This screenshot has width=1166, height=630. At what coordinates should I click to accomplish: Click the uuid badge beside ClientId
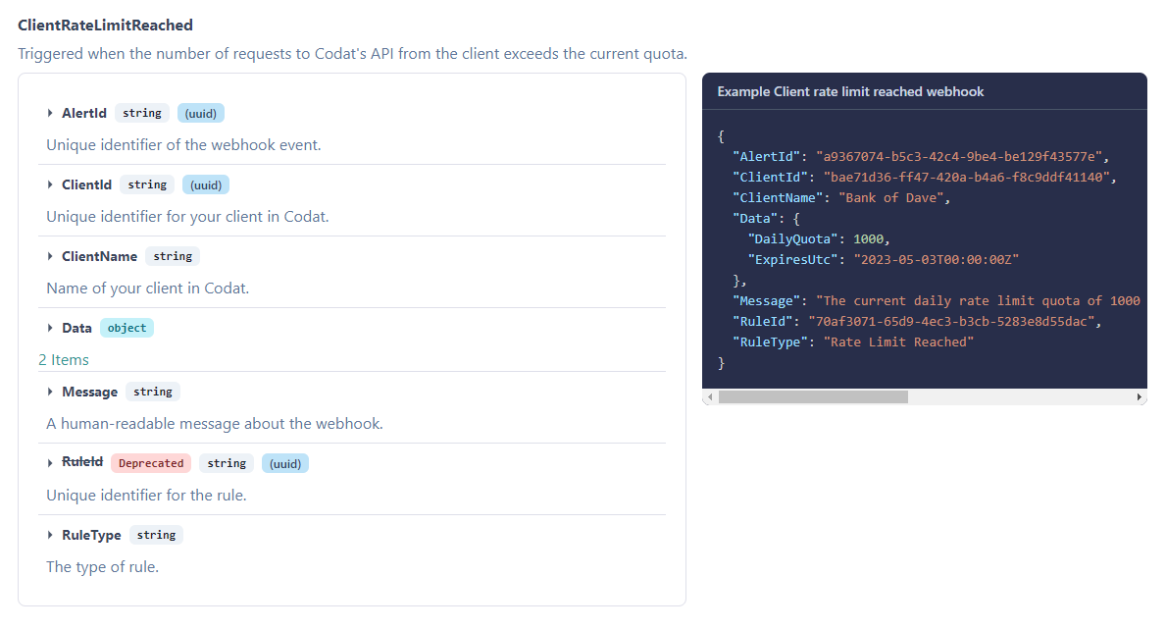206,184
